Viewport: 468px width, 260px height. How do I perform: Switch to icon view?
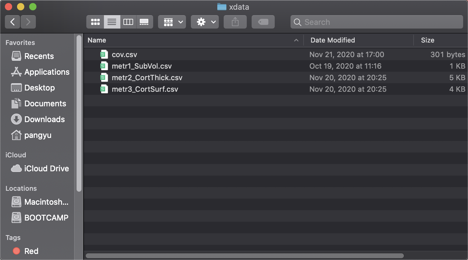[x=95, y=22]
